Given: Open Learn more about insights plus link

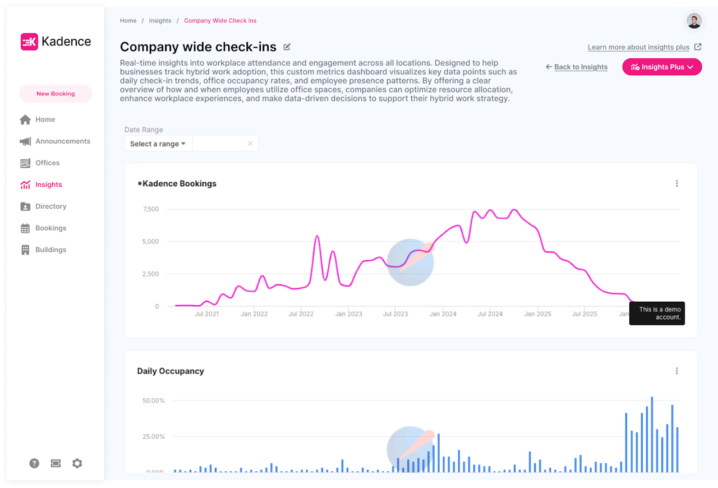Looking at the screenshot, I should tap(638, 47).
